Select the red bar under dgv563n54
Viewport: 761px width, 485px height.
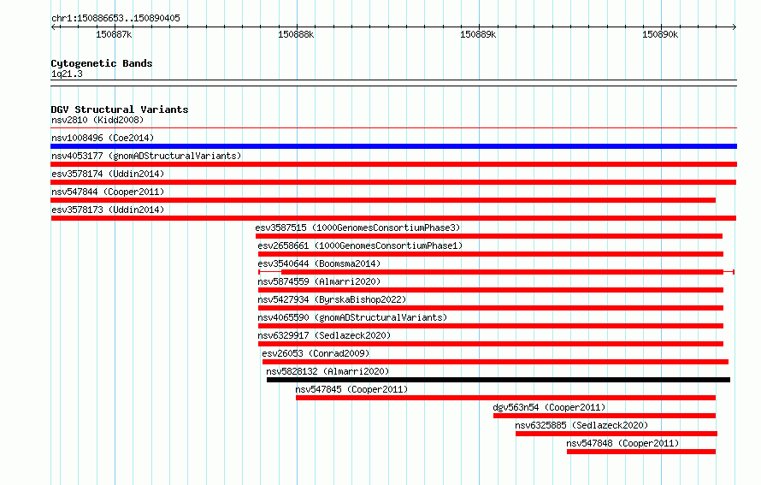pyautogui.click(x=605, y=416)
